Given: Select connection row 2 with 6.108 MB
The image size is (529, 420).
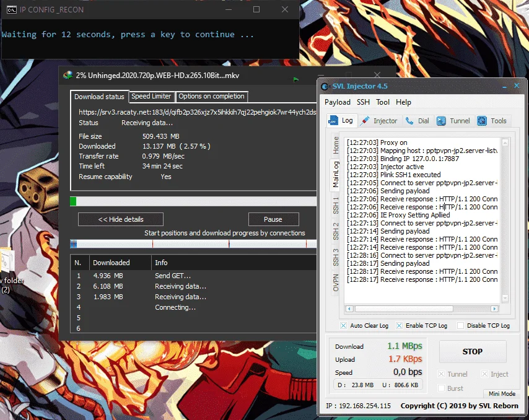Looking at the screenshot, I should pos(193,286).
